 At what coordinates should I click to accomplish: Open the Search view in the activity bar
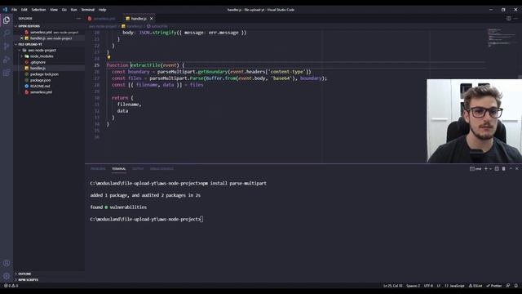[7, 33]
